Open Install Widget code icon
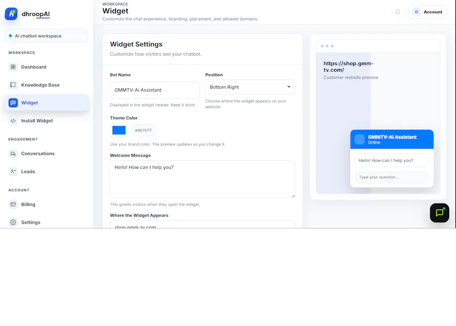The width and height of the screenshot is (456, 326). [x=13, y=121]
